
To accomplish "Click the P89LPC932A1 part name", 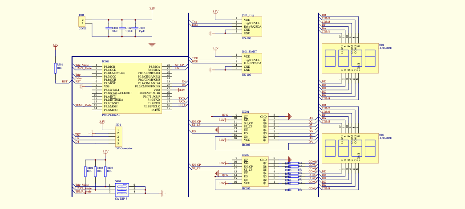I will pyautogui.click(x=111, y=115).
